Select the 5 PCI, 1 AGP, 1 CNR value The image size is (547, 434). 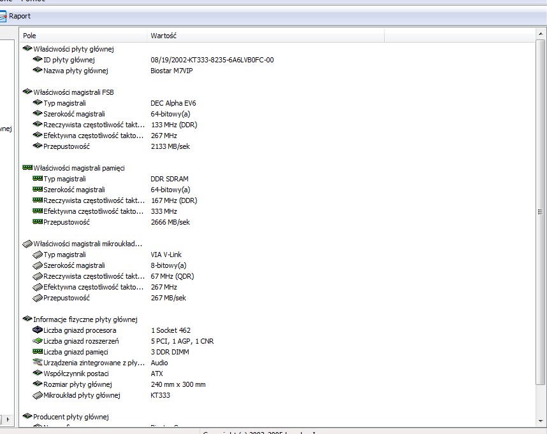coord(182,341)
